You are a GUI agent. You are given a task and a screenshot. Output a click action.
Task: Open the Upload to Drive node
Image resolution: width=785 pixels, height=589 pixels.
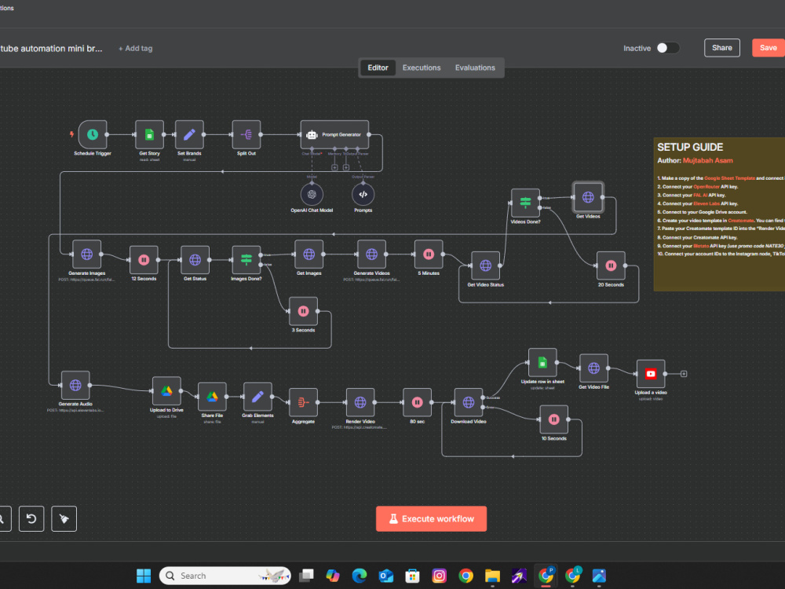tap(166, 391)
